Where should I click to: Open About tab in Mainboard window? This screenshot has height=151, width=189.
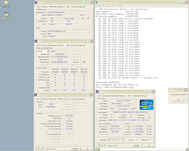pyautogui.click(x=82, y=7)
